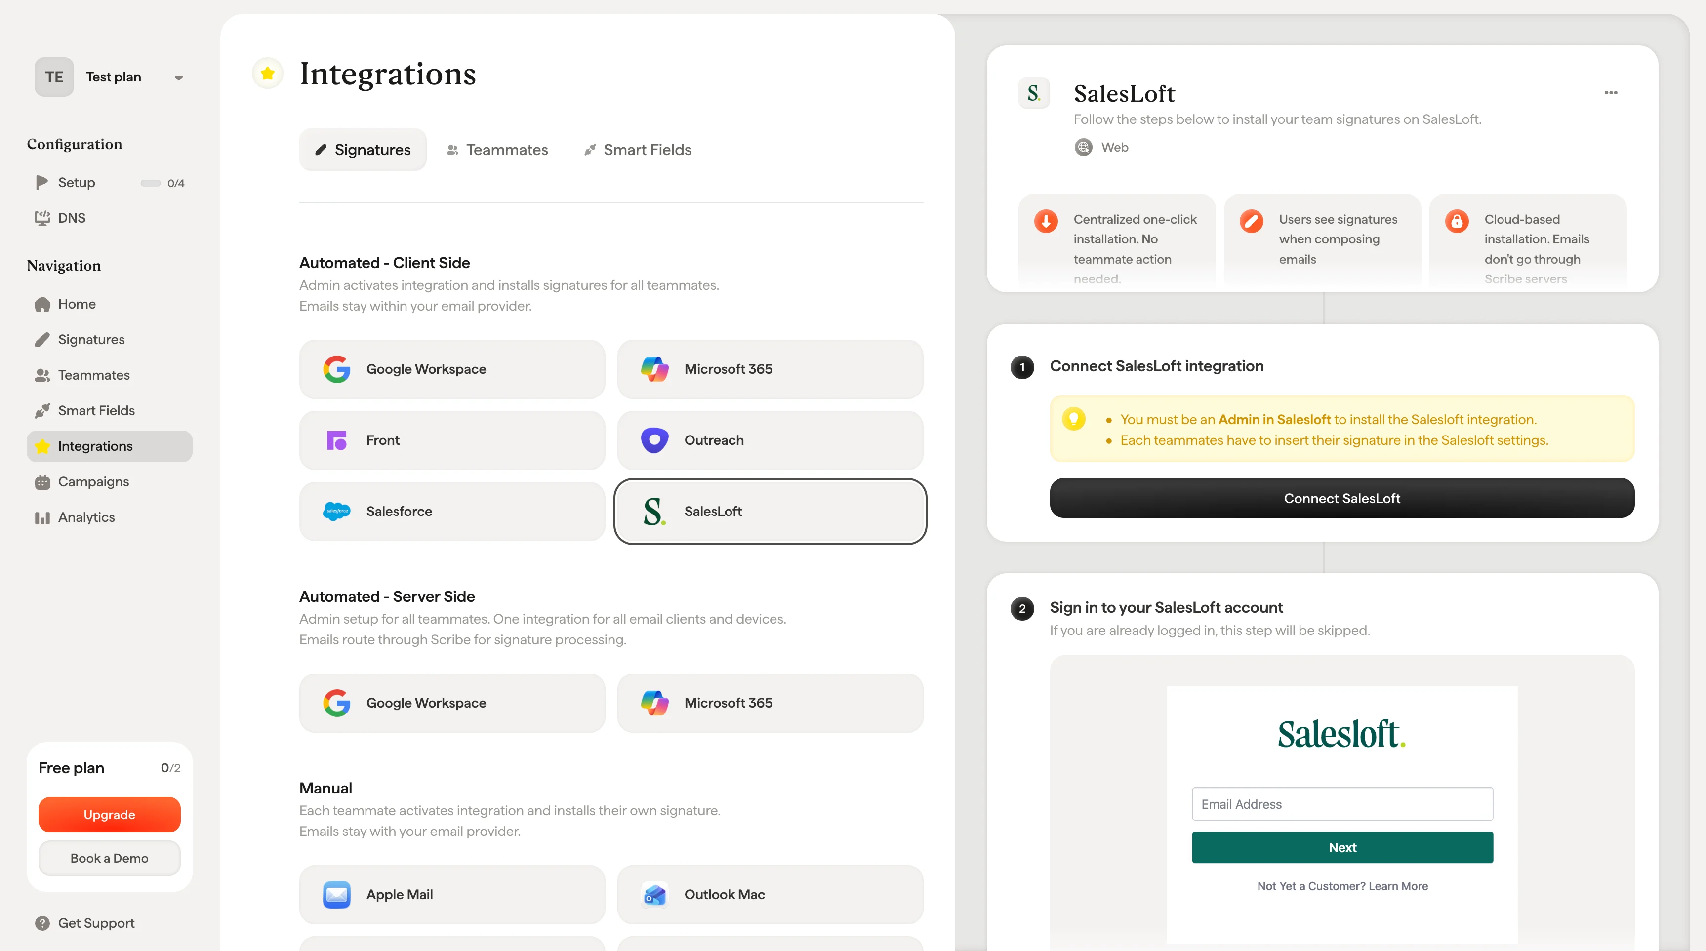Click the Web globe icon
This screenshot has width=1706, height=951.
coord(1084,147)
